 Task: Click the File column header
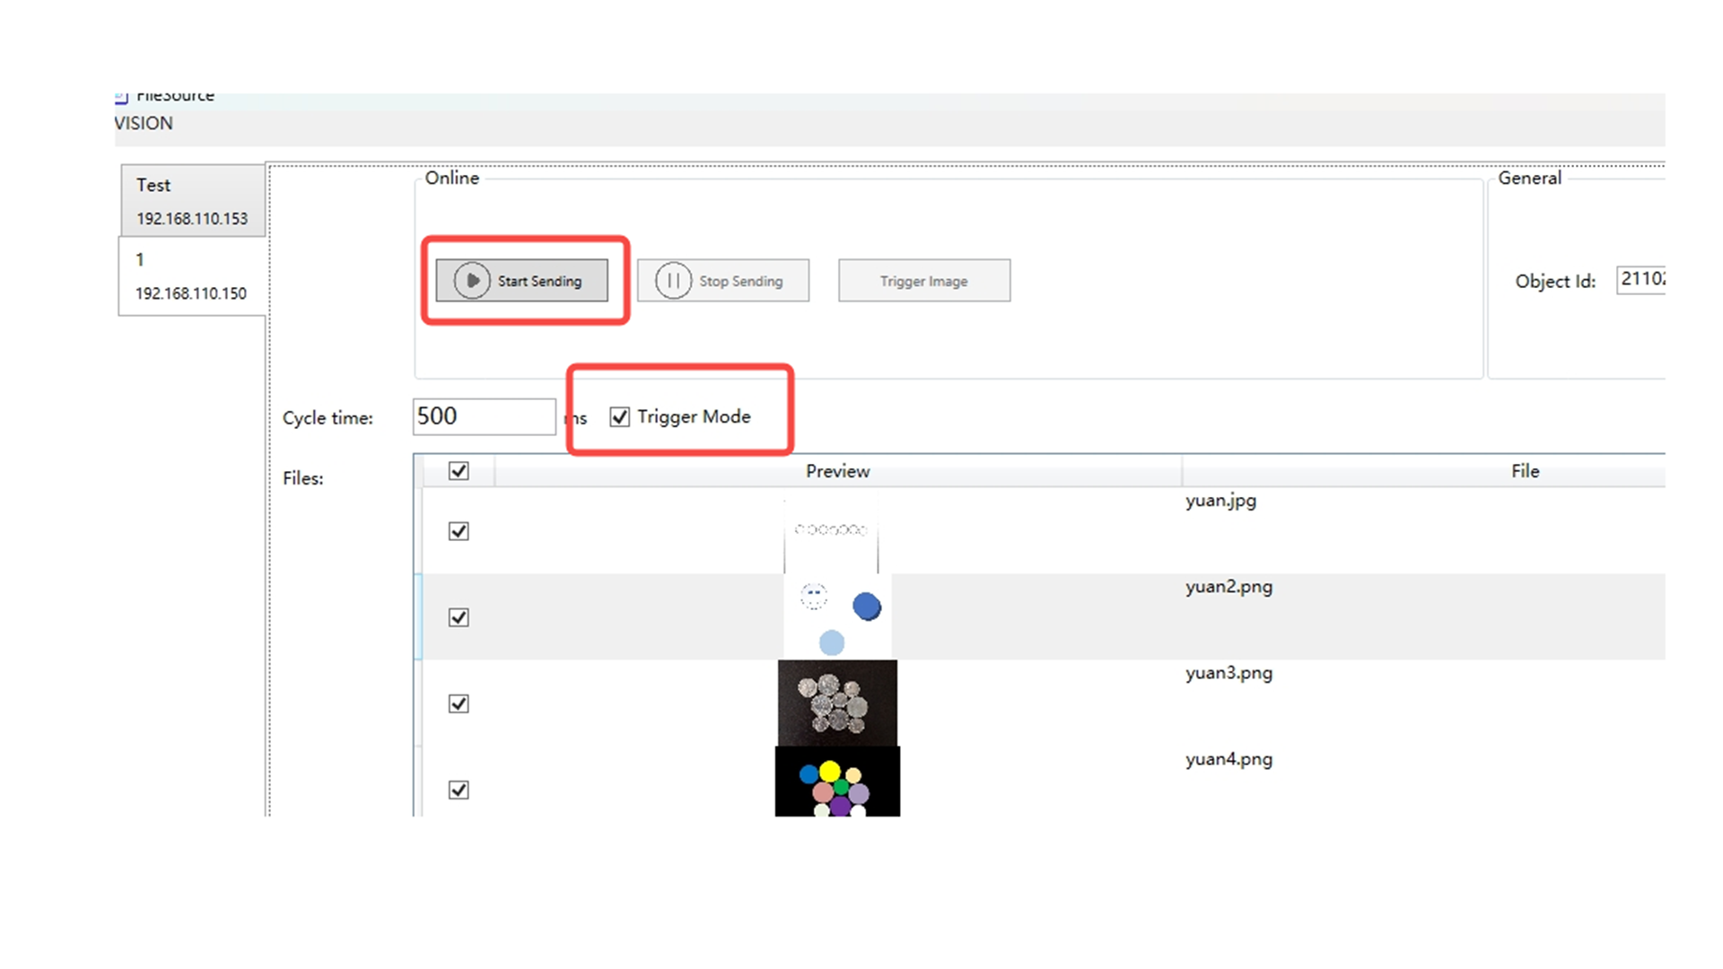1524,471
